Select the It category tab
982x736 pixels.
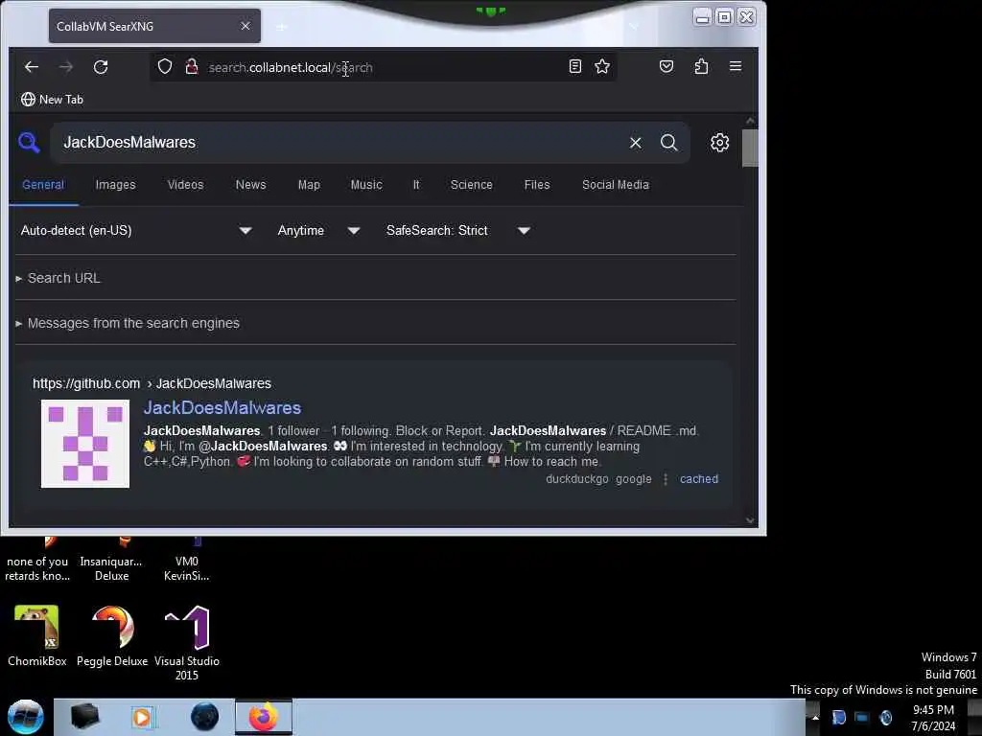tap(416, 185)
